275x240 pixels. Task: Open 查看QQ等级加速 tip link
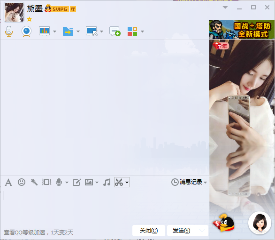[x=38, y=232]
